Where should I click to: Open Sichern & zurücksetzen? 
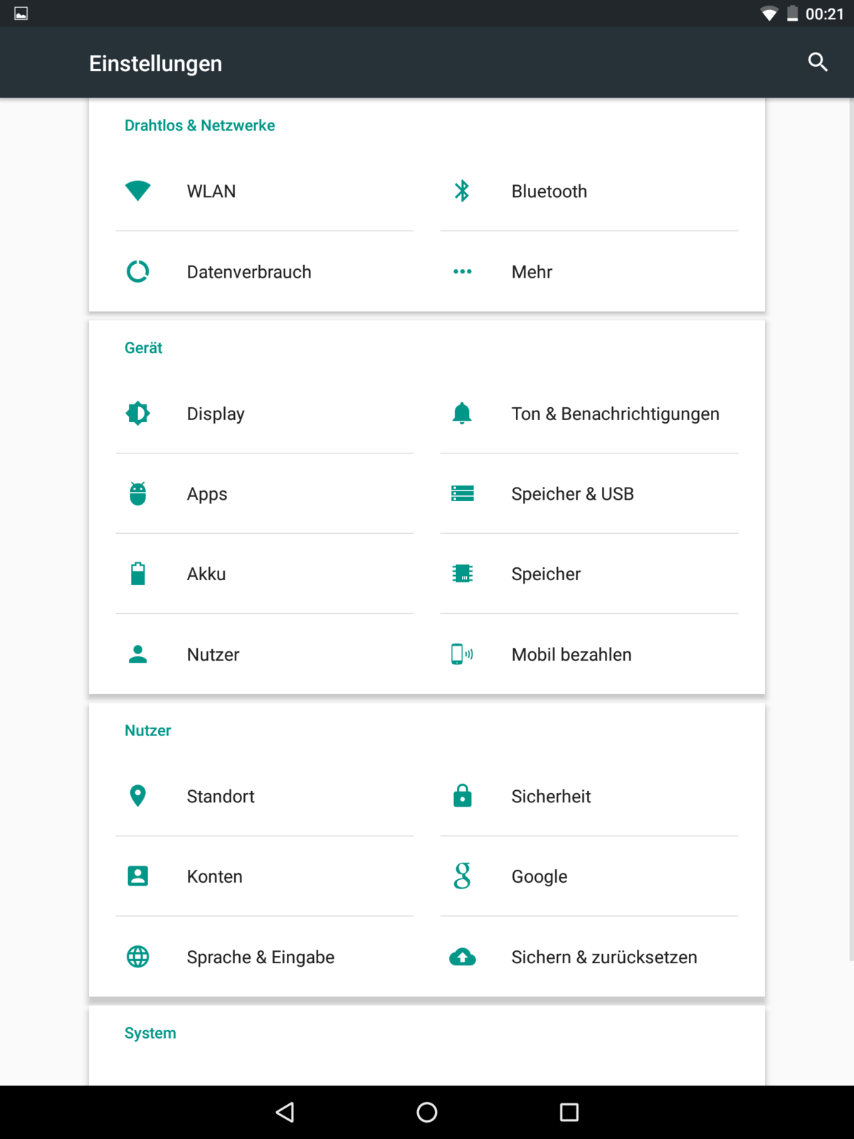tap(603, 957)
